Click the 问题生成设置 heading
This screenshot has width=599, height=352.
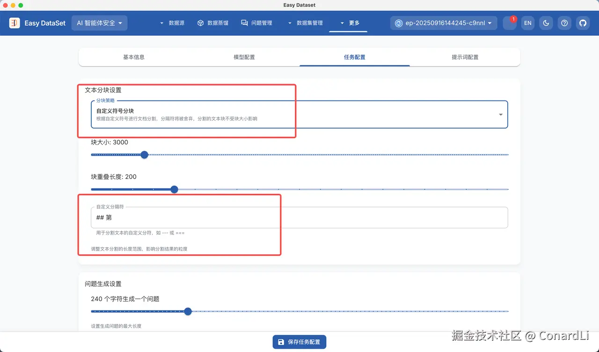tap(103, 284)
